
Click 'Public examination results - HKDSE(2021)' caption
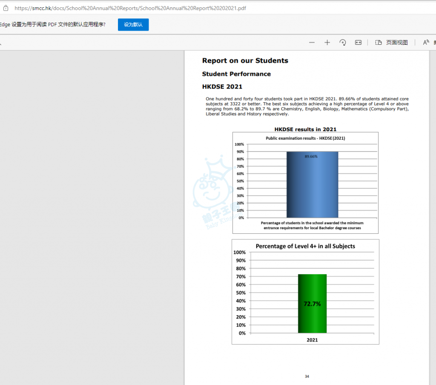[305, 138]
